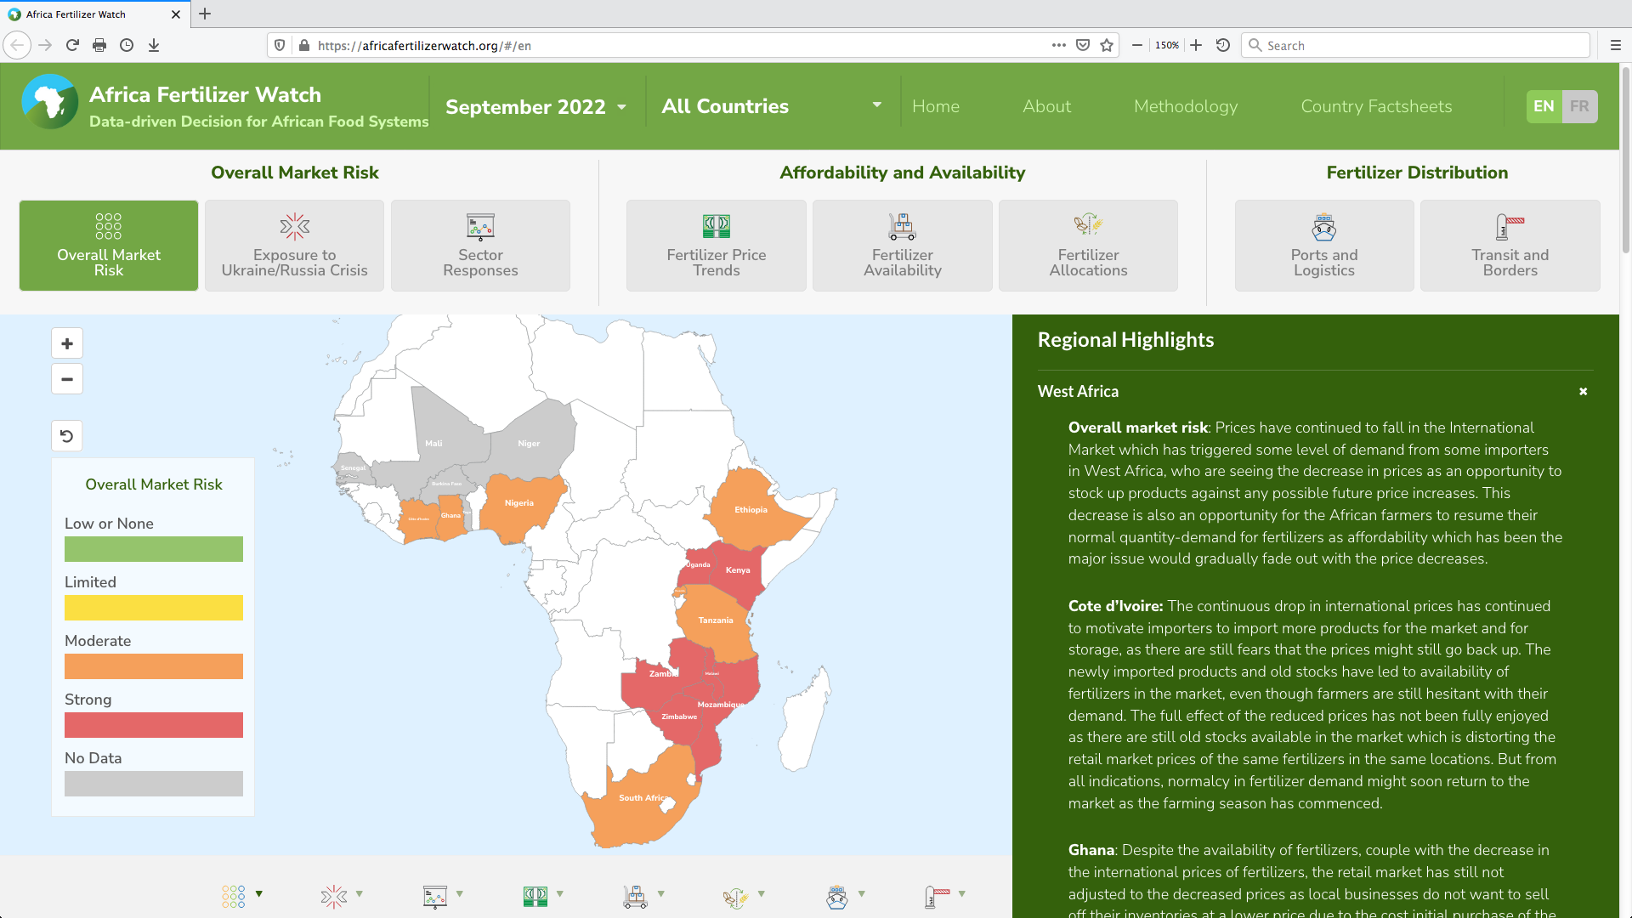Open the Transit and Borders indicator
Screen dimensions: 1632x918
pos(1510,246)
